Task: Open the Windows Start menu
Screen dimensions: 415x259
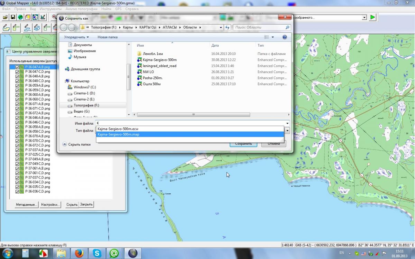Action: (8, 253)
